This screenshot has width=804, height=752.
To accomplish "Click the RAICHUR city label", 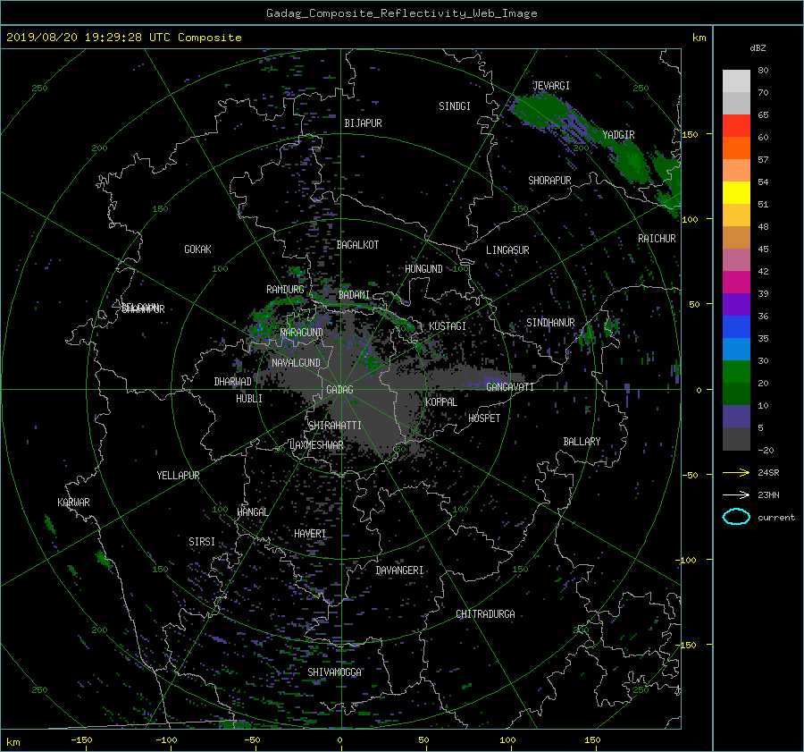I will 657,239.
